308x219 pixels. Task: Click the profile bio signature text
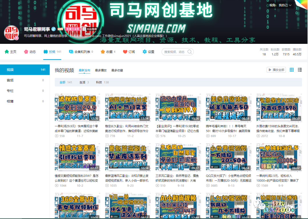pyautogui.click(x=96, y=36)
